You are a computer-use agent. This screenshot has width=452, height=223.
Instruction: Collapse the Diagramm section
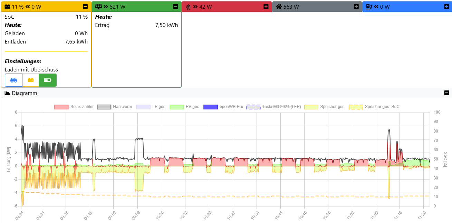446,93
